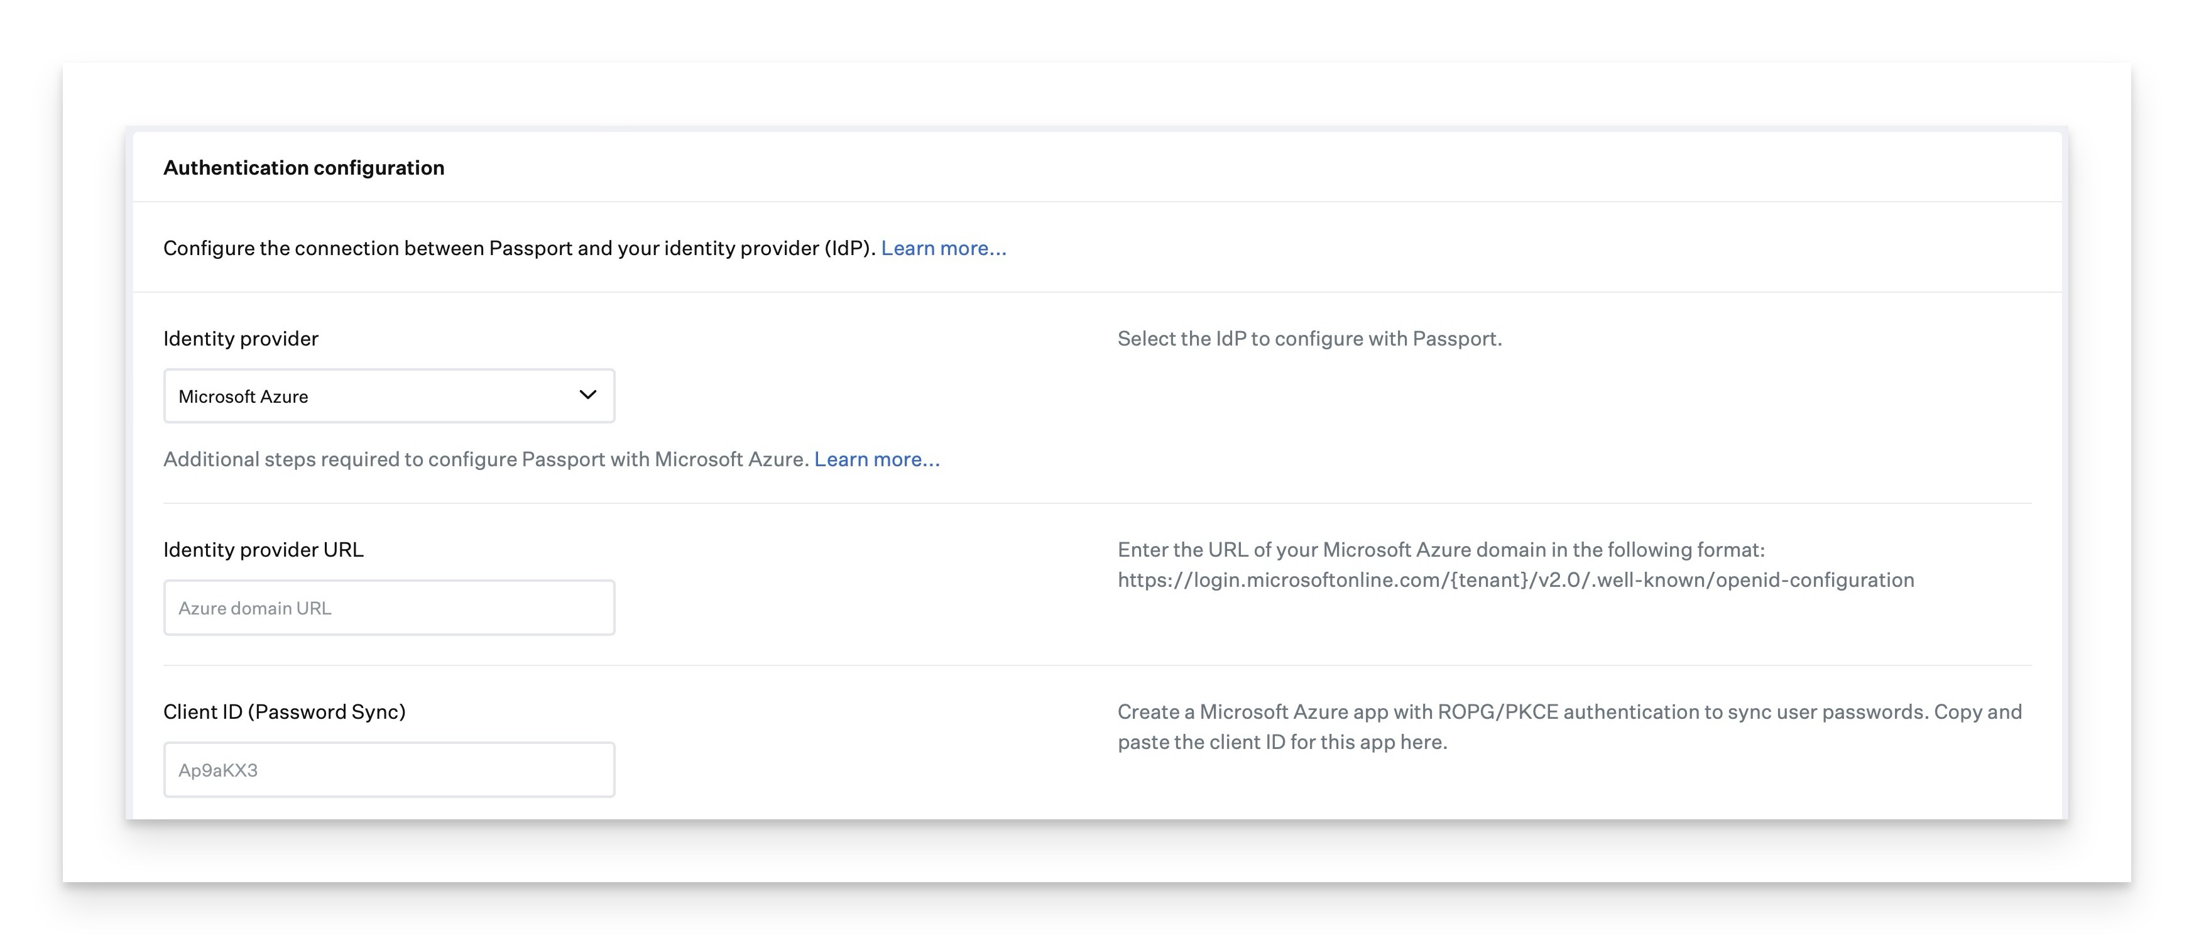Screen dimensions: 2194x945
Task: Click the 'Learn more...' link for IdP configuration
Action: 944,246
